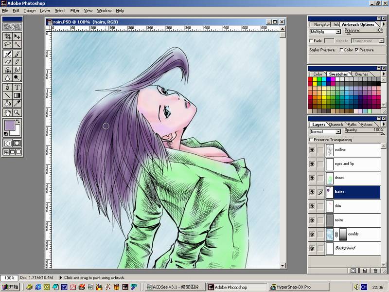Pick the Dodge tool
Screen dimensions: 389x292
click(17, 78)
